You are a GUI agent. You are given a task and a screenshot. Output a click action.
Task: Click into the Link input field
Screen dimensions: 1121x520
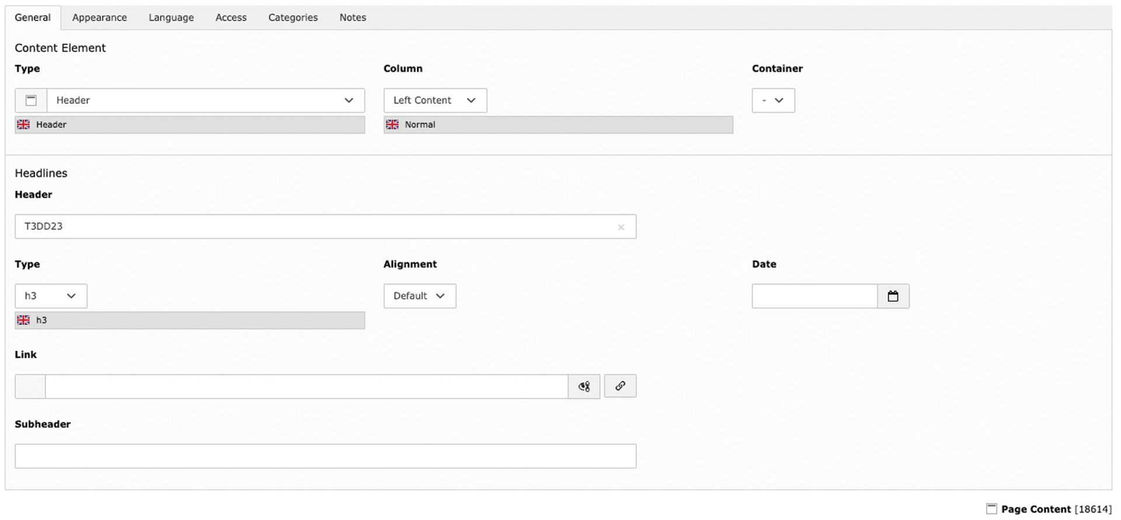tap(307, 386)
